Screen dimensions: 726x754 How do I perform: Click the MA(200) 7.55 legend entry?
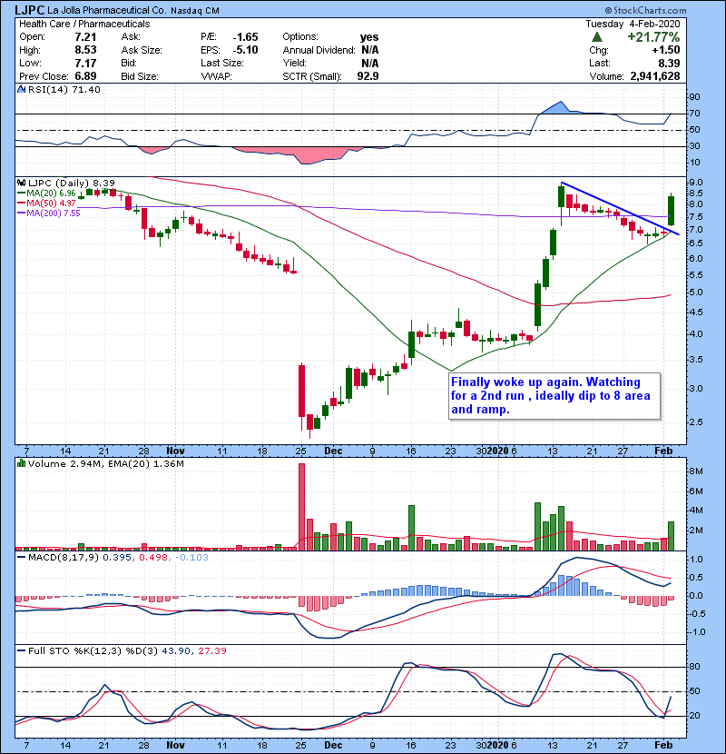click(x=48, y=213)
